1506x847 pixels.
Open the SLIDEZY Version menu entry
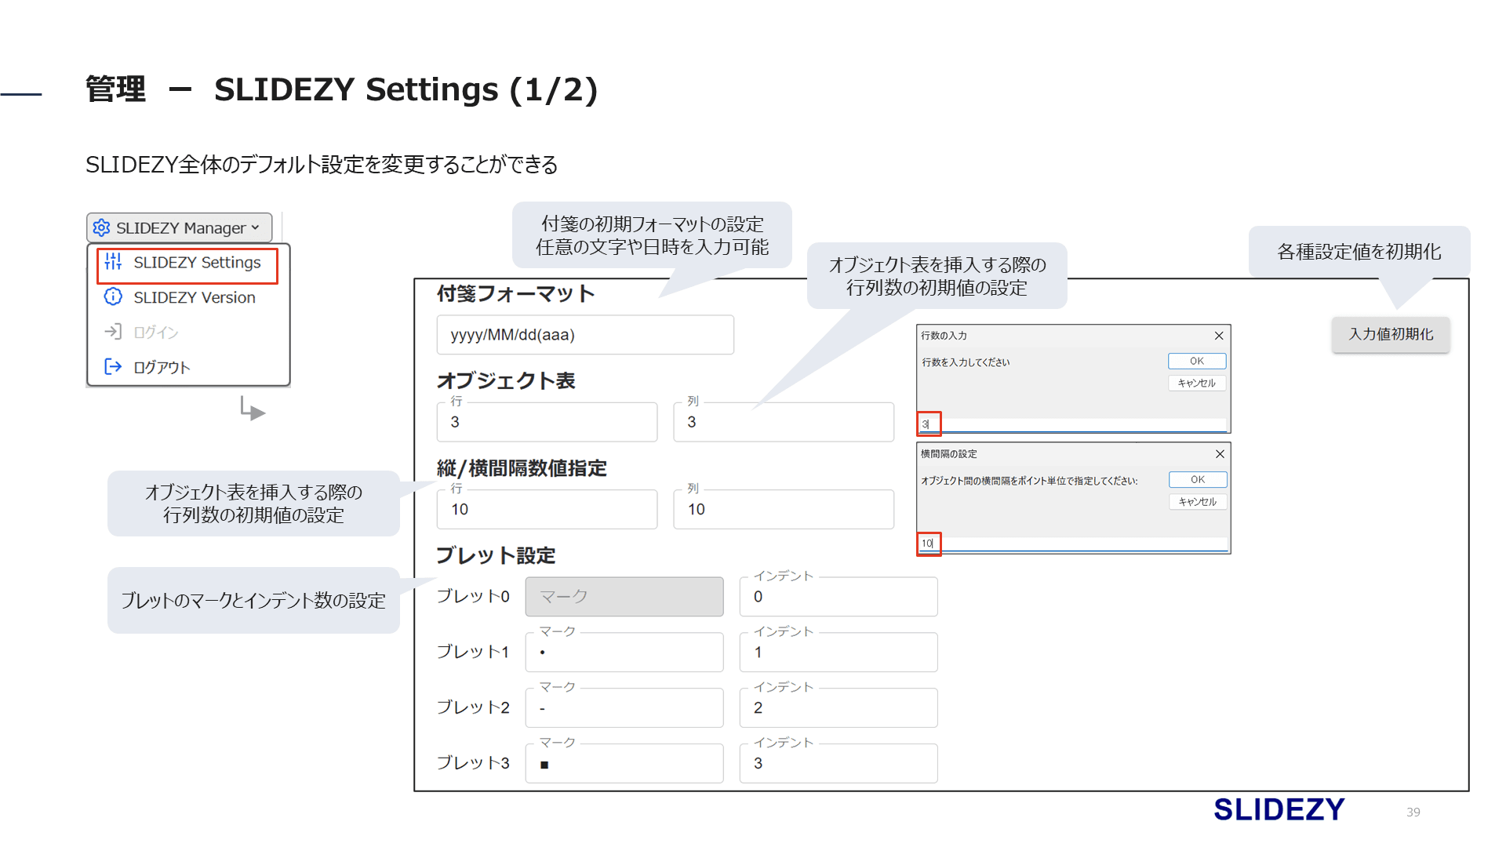click(x=194, y=298)
